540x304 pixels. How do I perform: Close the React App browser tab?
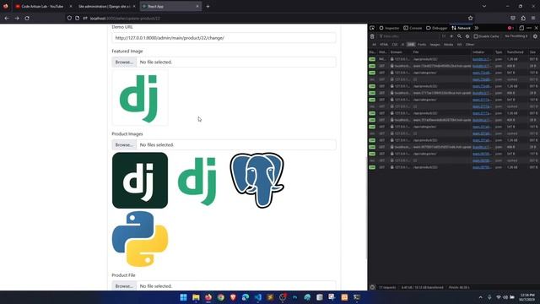[197, 6]
